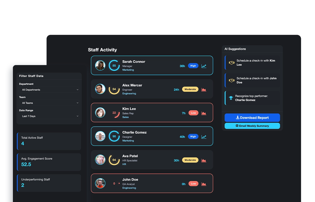315x202 pixels.
Task: Click the QA Analyst role text
Action: point(129,184)
